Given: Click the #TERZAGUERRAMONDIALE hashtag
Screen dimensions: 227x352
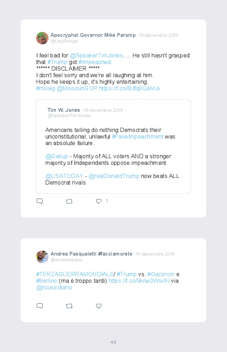Looking at the screenshot, I should point(75,274).
